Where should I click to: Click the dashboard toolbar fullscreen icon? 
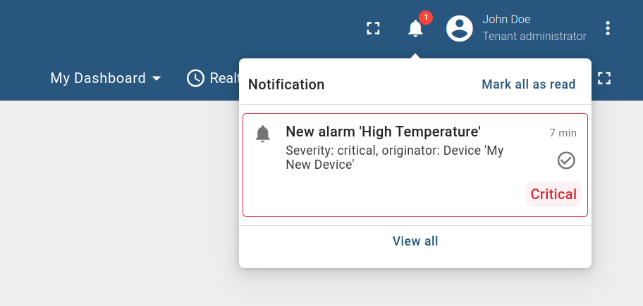click(x=604, y=78)
